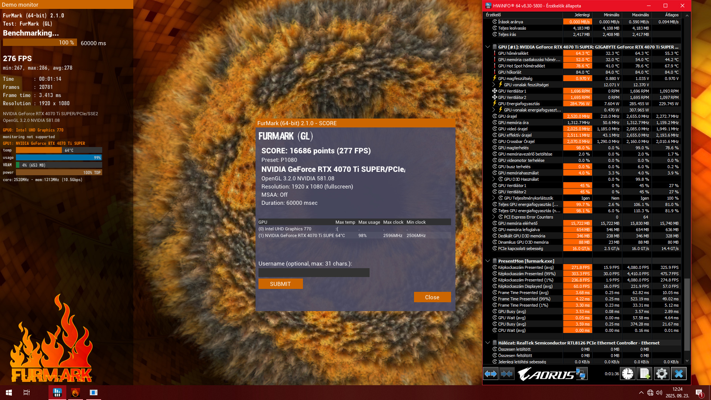This screenshot has width=711, height=400.
Task: Collapse the PresentMon furmark.exe section
Action: (x=488, y=261)
